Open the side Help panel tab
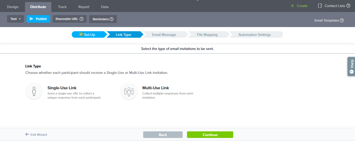Image resolution: width=355 pixels, height=141 pixels. (x=351, y=66)
